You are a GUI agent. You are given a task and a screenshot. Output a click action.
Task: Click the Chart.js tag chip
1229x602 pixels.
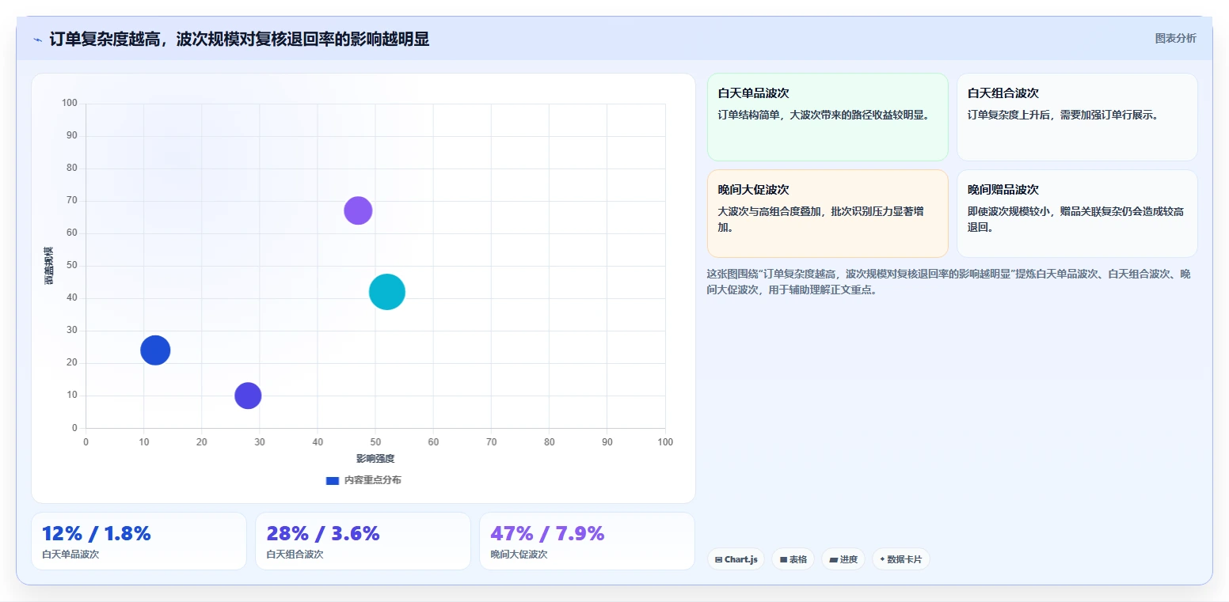[x=736, y=559]
